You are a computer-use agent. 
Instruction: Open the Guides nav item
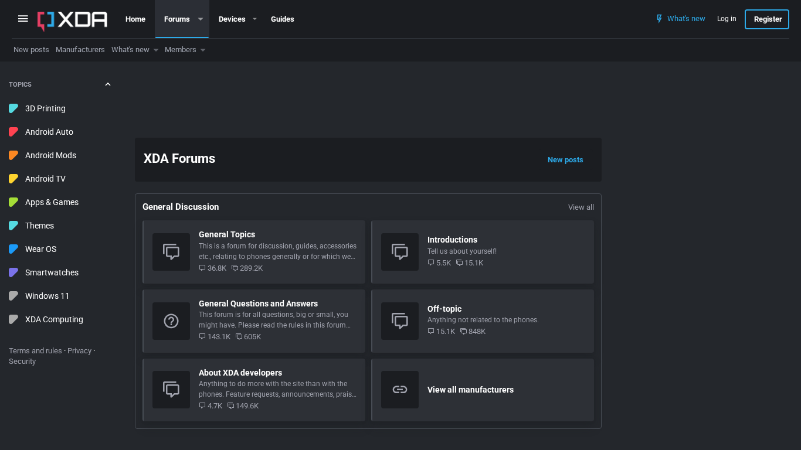(282, 19)
